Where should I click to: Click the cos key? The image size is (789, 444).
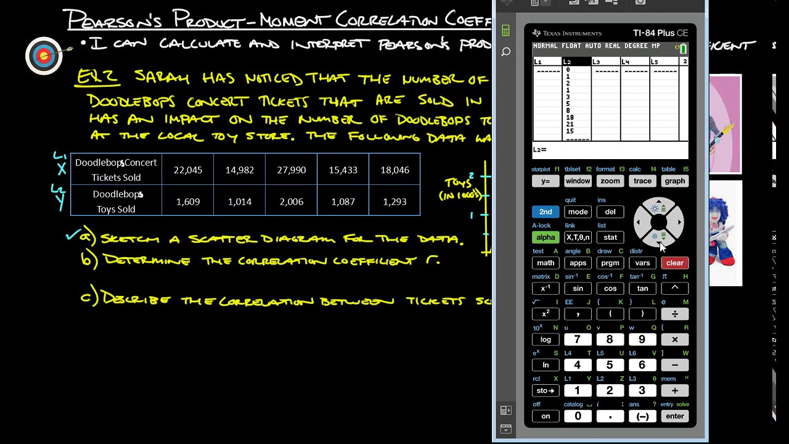610,288
